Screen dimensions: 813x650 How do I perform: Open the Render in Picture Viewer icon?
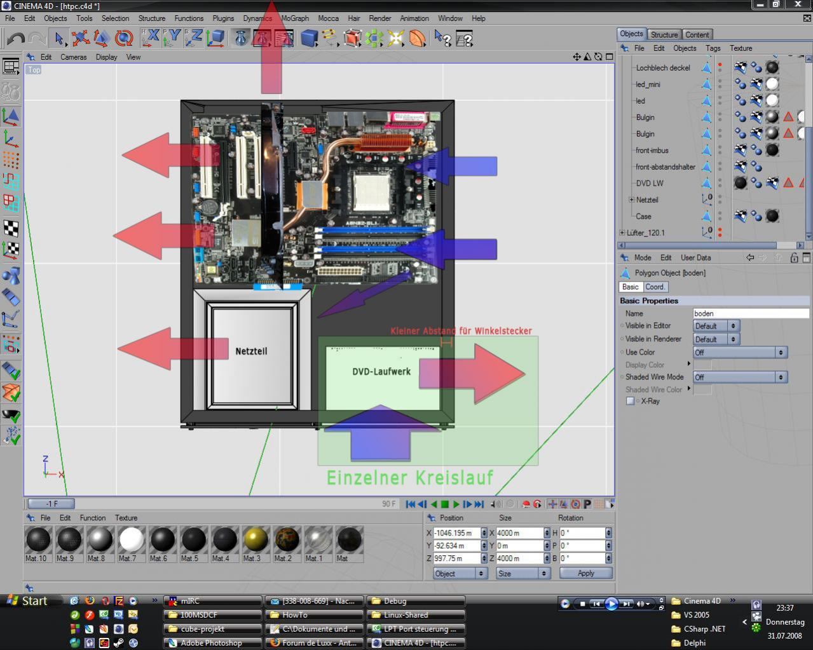click(x=263, y=38)
